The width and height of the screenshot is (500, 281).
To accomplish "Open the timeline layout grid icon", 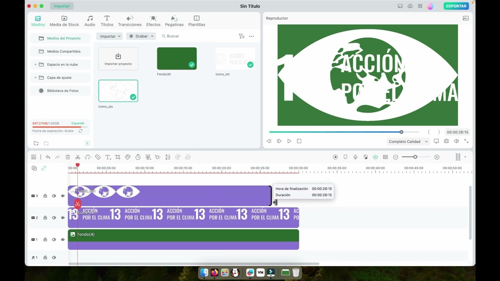I will (34, 157).
